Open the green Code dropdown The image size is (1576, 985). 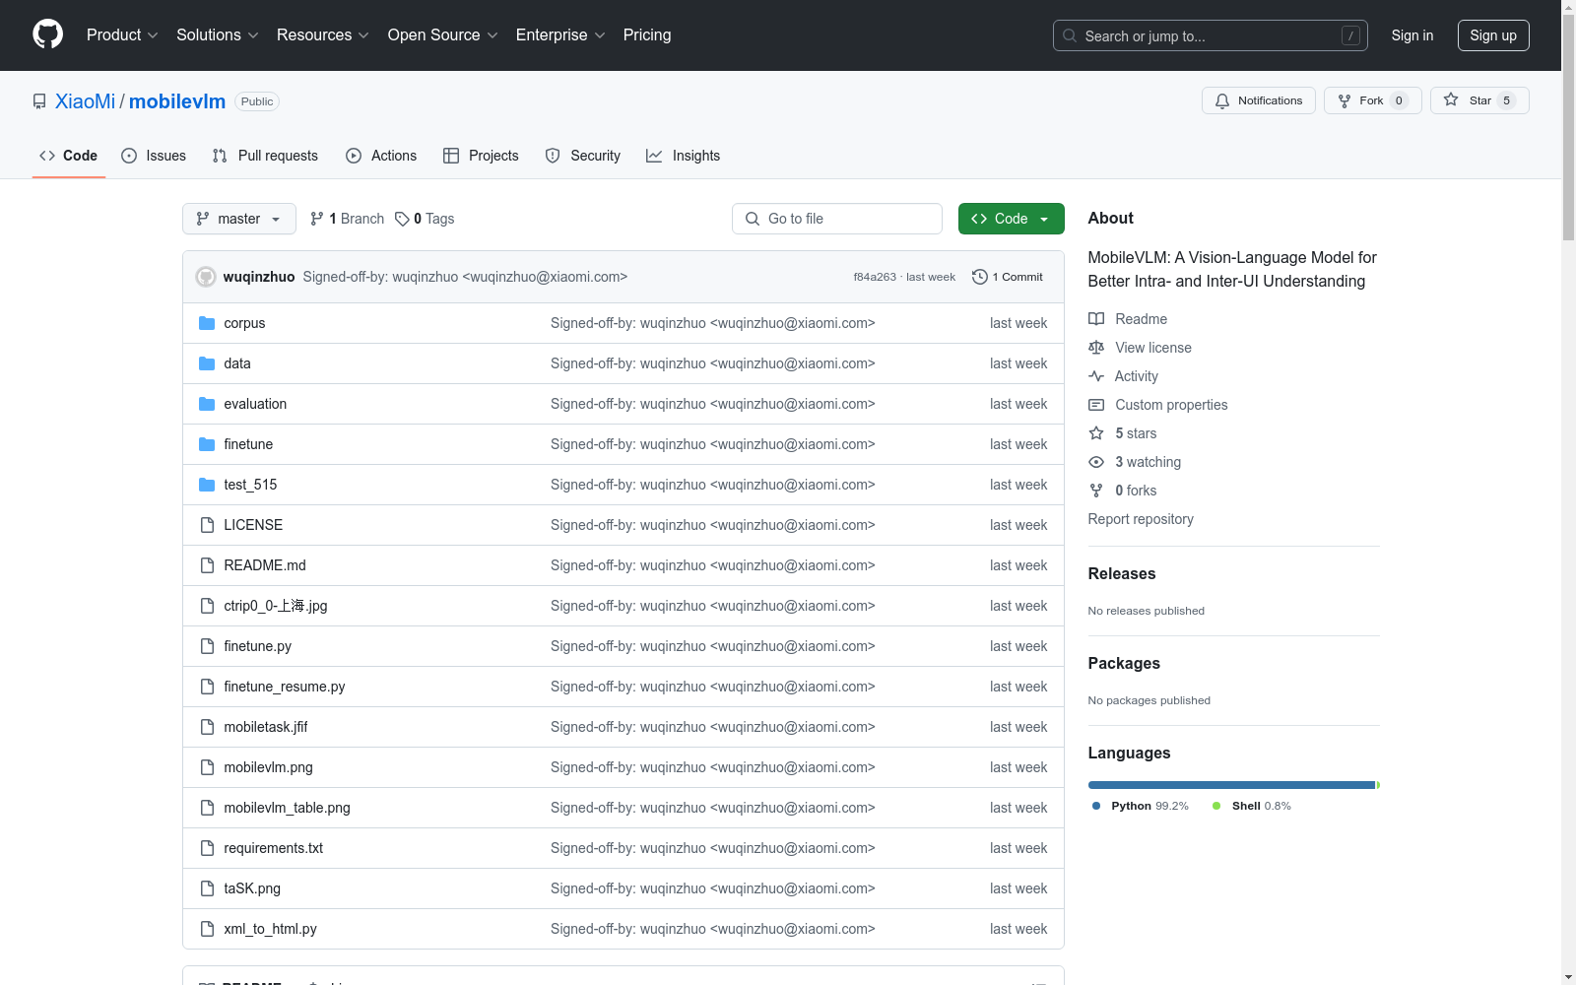point(1011,219)
